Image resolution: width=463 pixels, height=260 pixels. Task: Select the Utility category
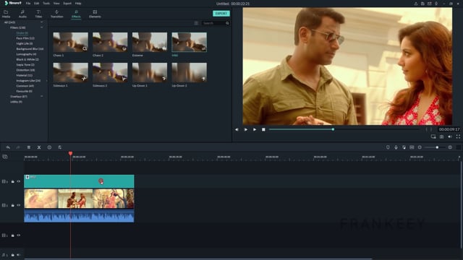click(x=16, y=102)
